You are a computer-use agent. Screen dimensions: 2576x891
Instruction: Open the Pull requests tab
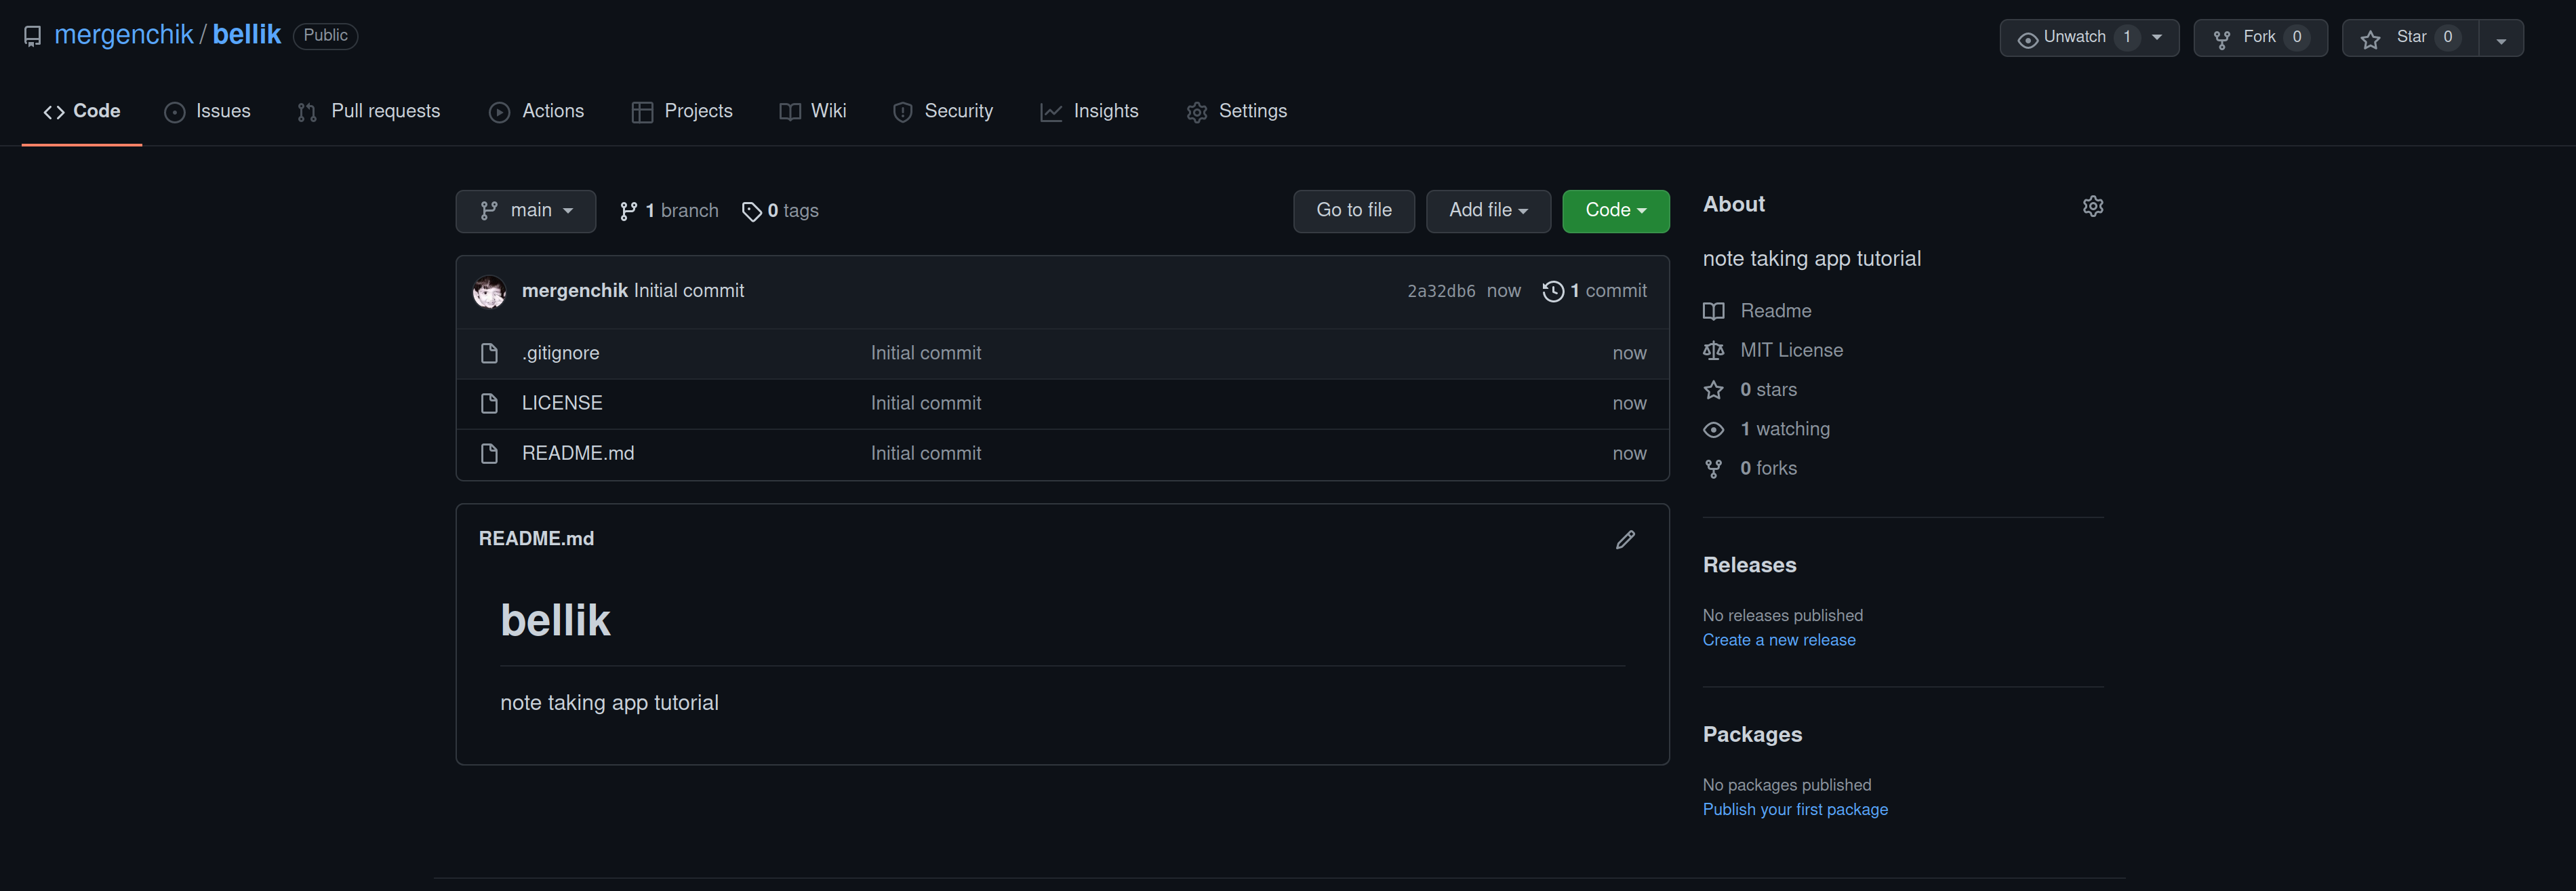click(x=368, y=111)
